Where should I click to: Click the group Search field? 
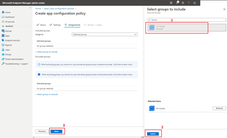(x=187, y=20)
